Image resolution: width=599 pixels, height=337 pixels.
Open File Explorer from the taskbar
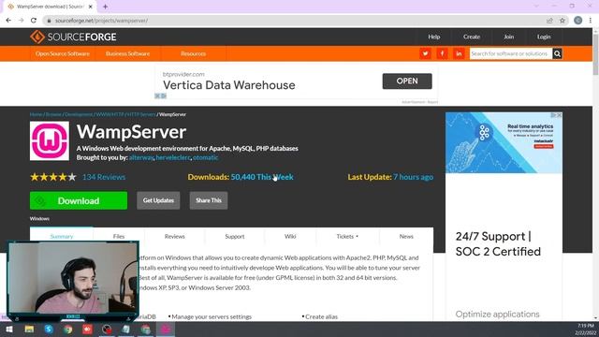29,329
